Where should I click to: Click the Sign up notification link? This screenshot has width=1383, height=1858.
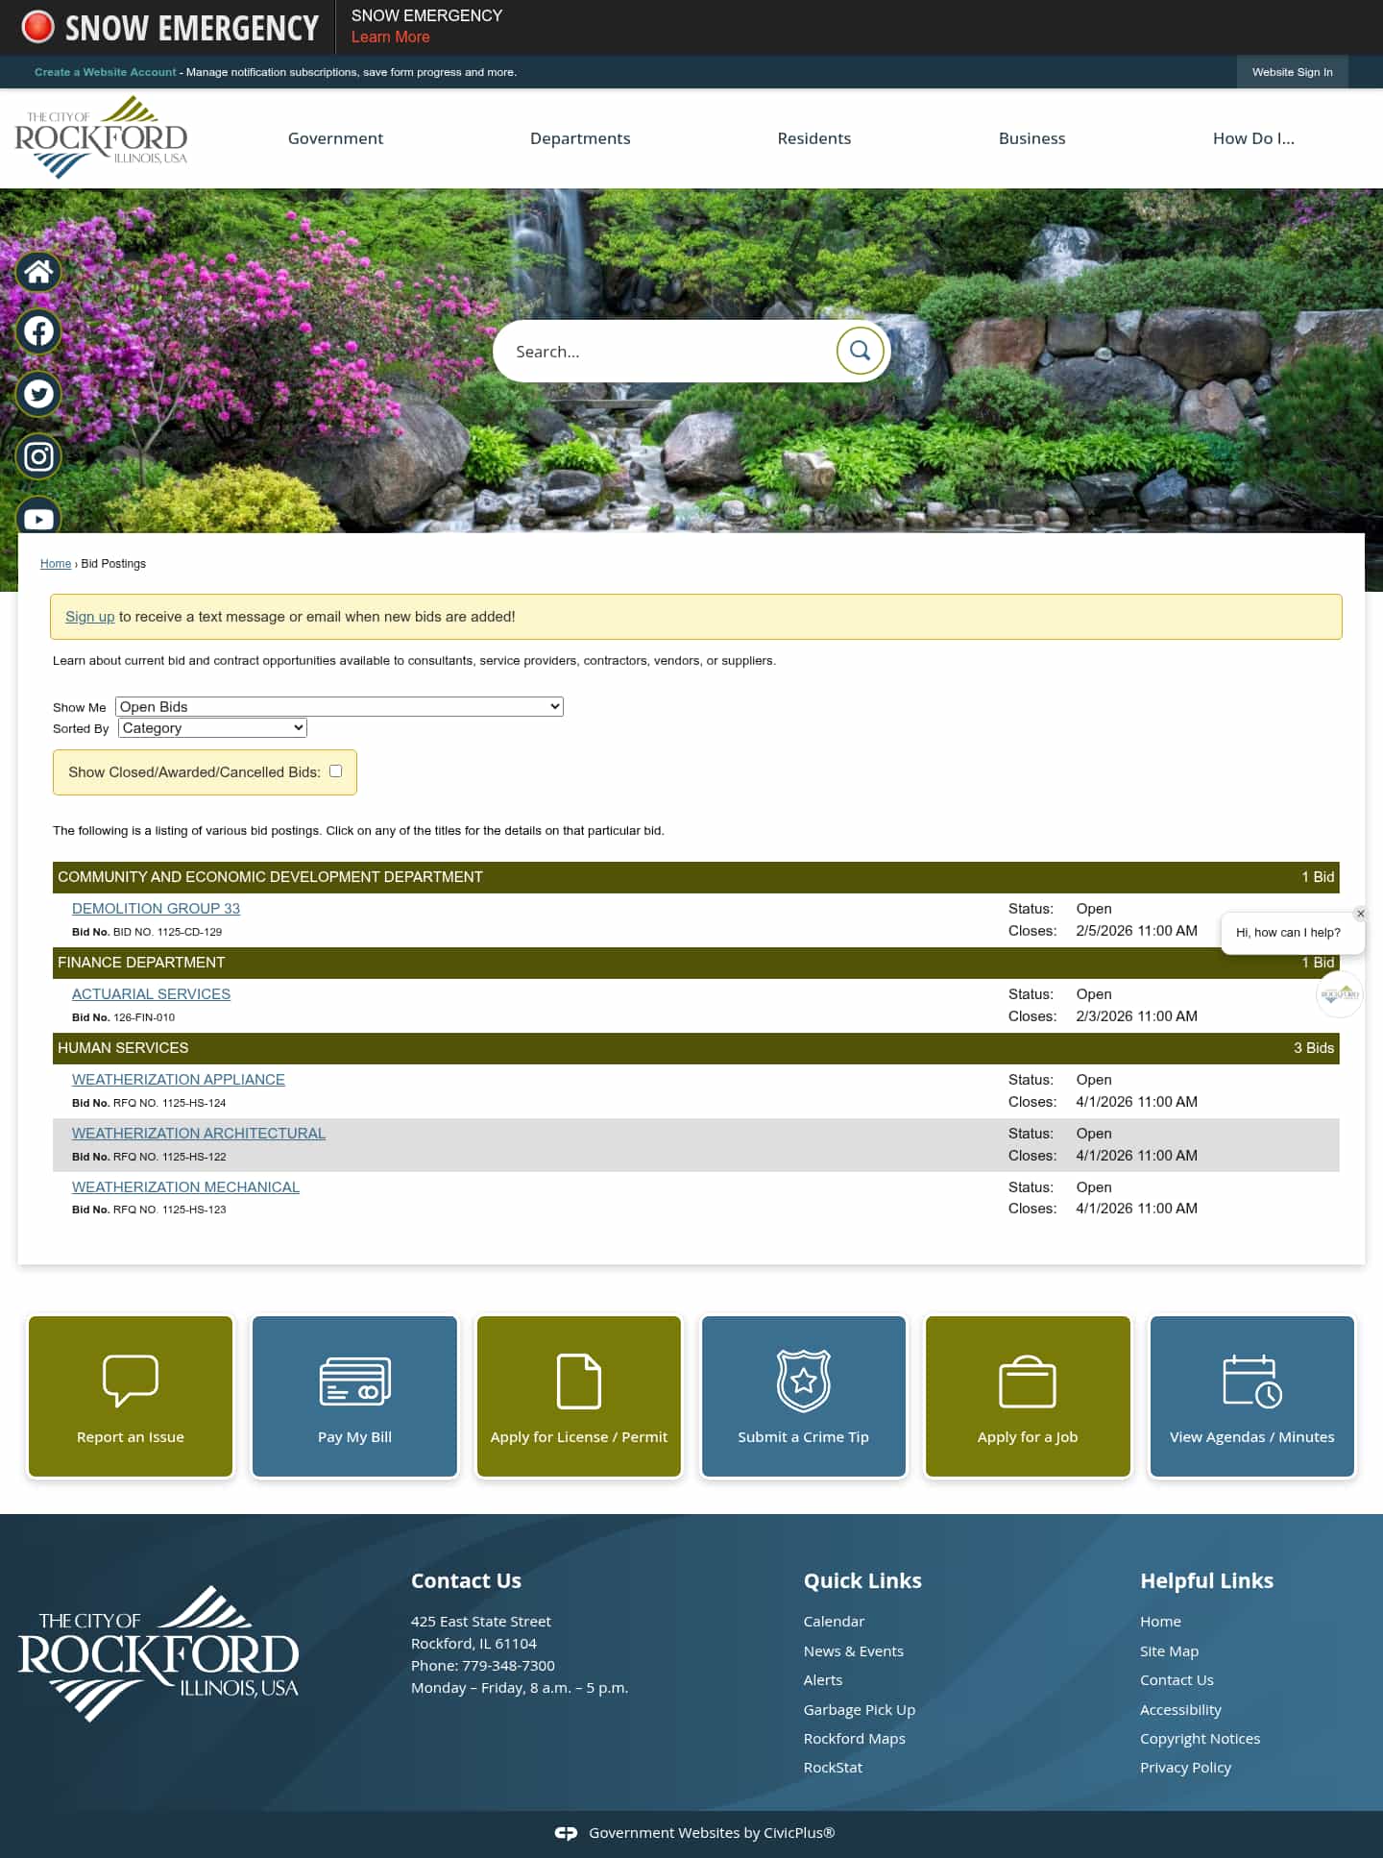[89, 617]
